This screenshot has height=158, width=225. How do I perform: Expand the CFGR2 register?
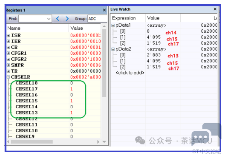pyautogui.click(x=9, y=59)
